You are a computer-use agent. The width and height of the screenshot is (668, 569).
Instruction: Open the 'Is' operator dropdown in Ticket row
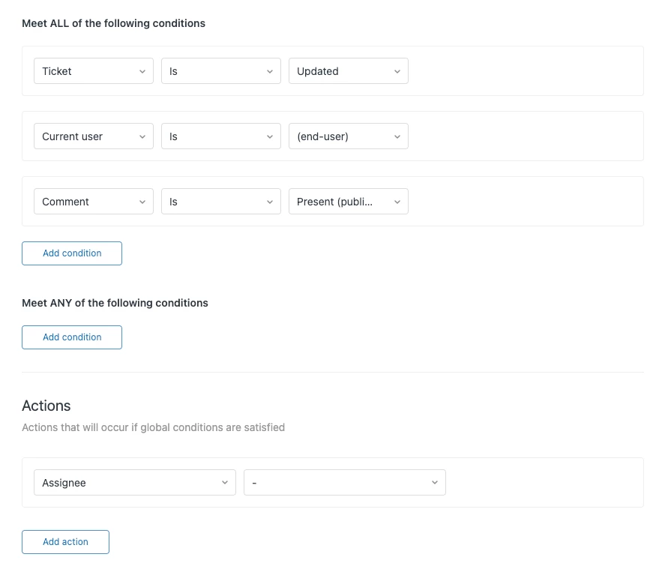click(x=220, y=71)
